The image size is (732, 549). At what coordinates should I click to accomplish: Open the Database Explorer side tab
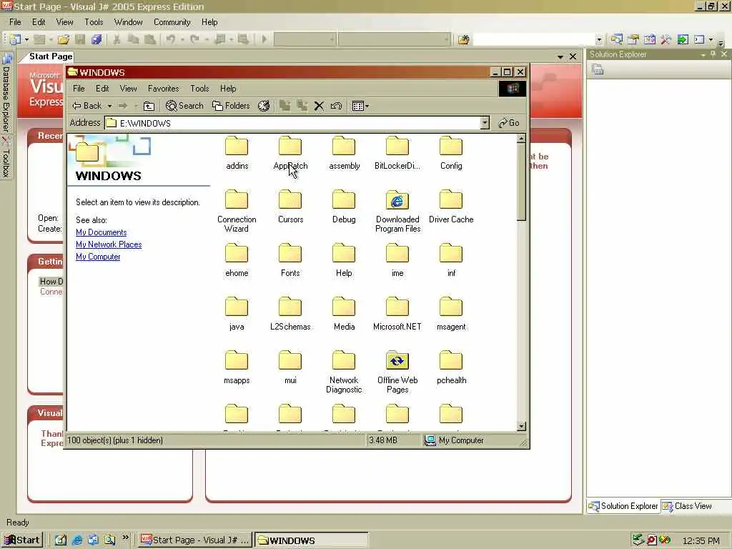[x=6, y=94]
